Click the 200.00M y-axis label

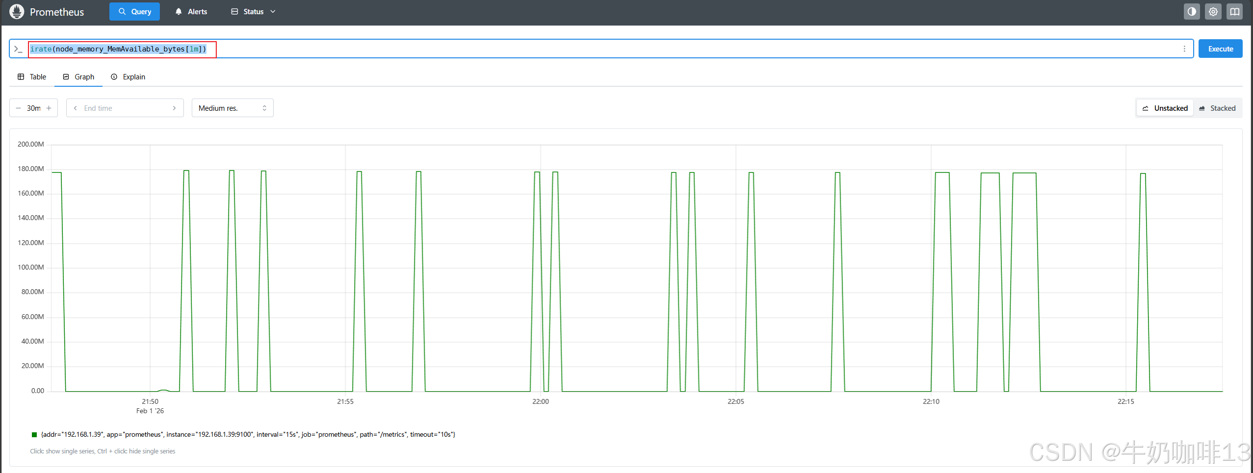point(31,144)
